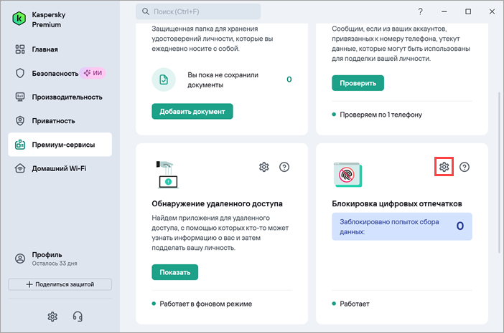Open application settings gear at sidebar bottom
Viewport: 504px width, 333px height.
coord(52,317)
